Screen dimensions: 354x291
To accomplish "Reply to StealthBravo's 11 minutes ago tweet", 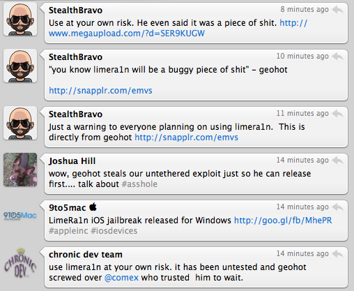I will [x=337, y=114].
